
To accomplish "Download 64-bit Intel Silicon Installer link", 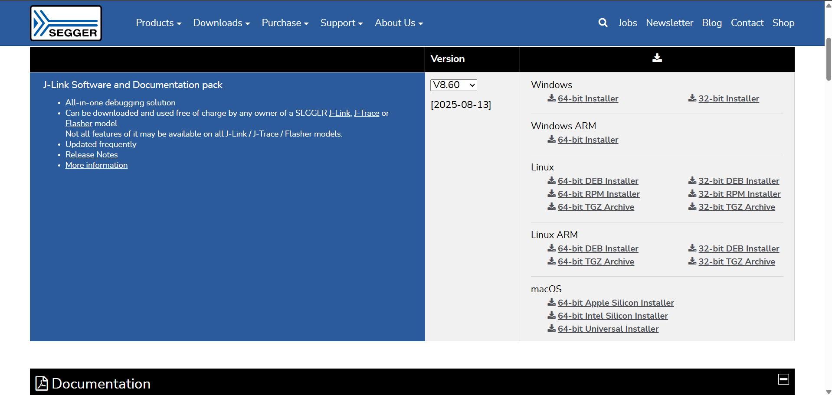I will tap(613, 316).
